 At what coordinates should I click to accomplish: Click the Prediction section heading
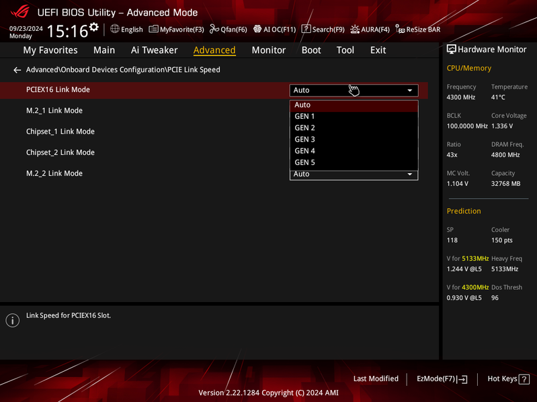click(464, 211)
